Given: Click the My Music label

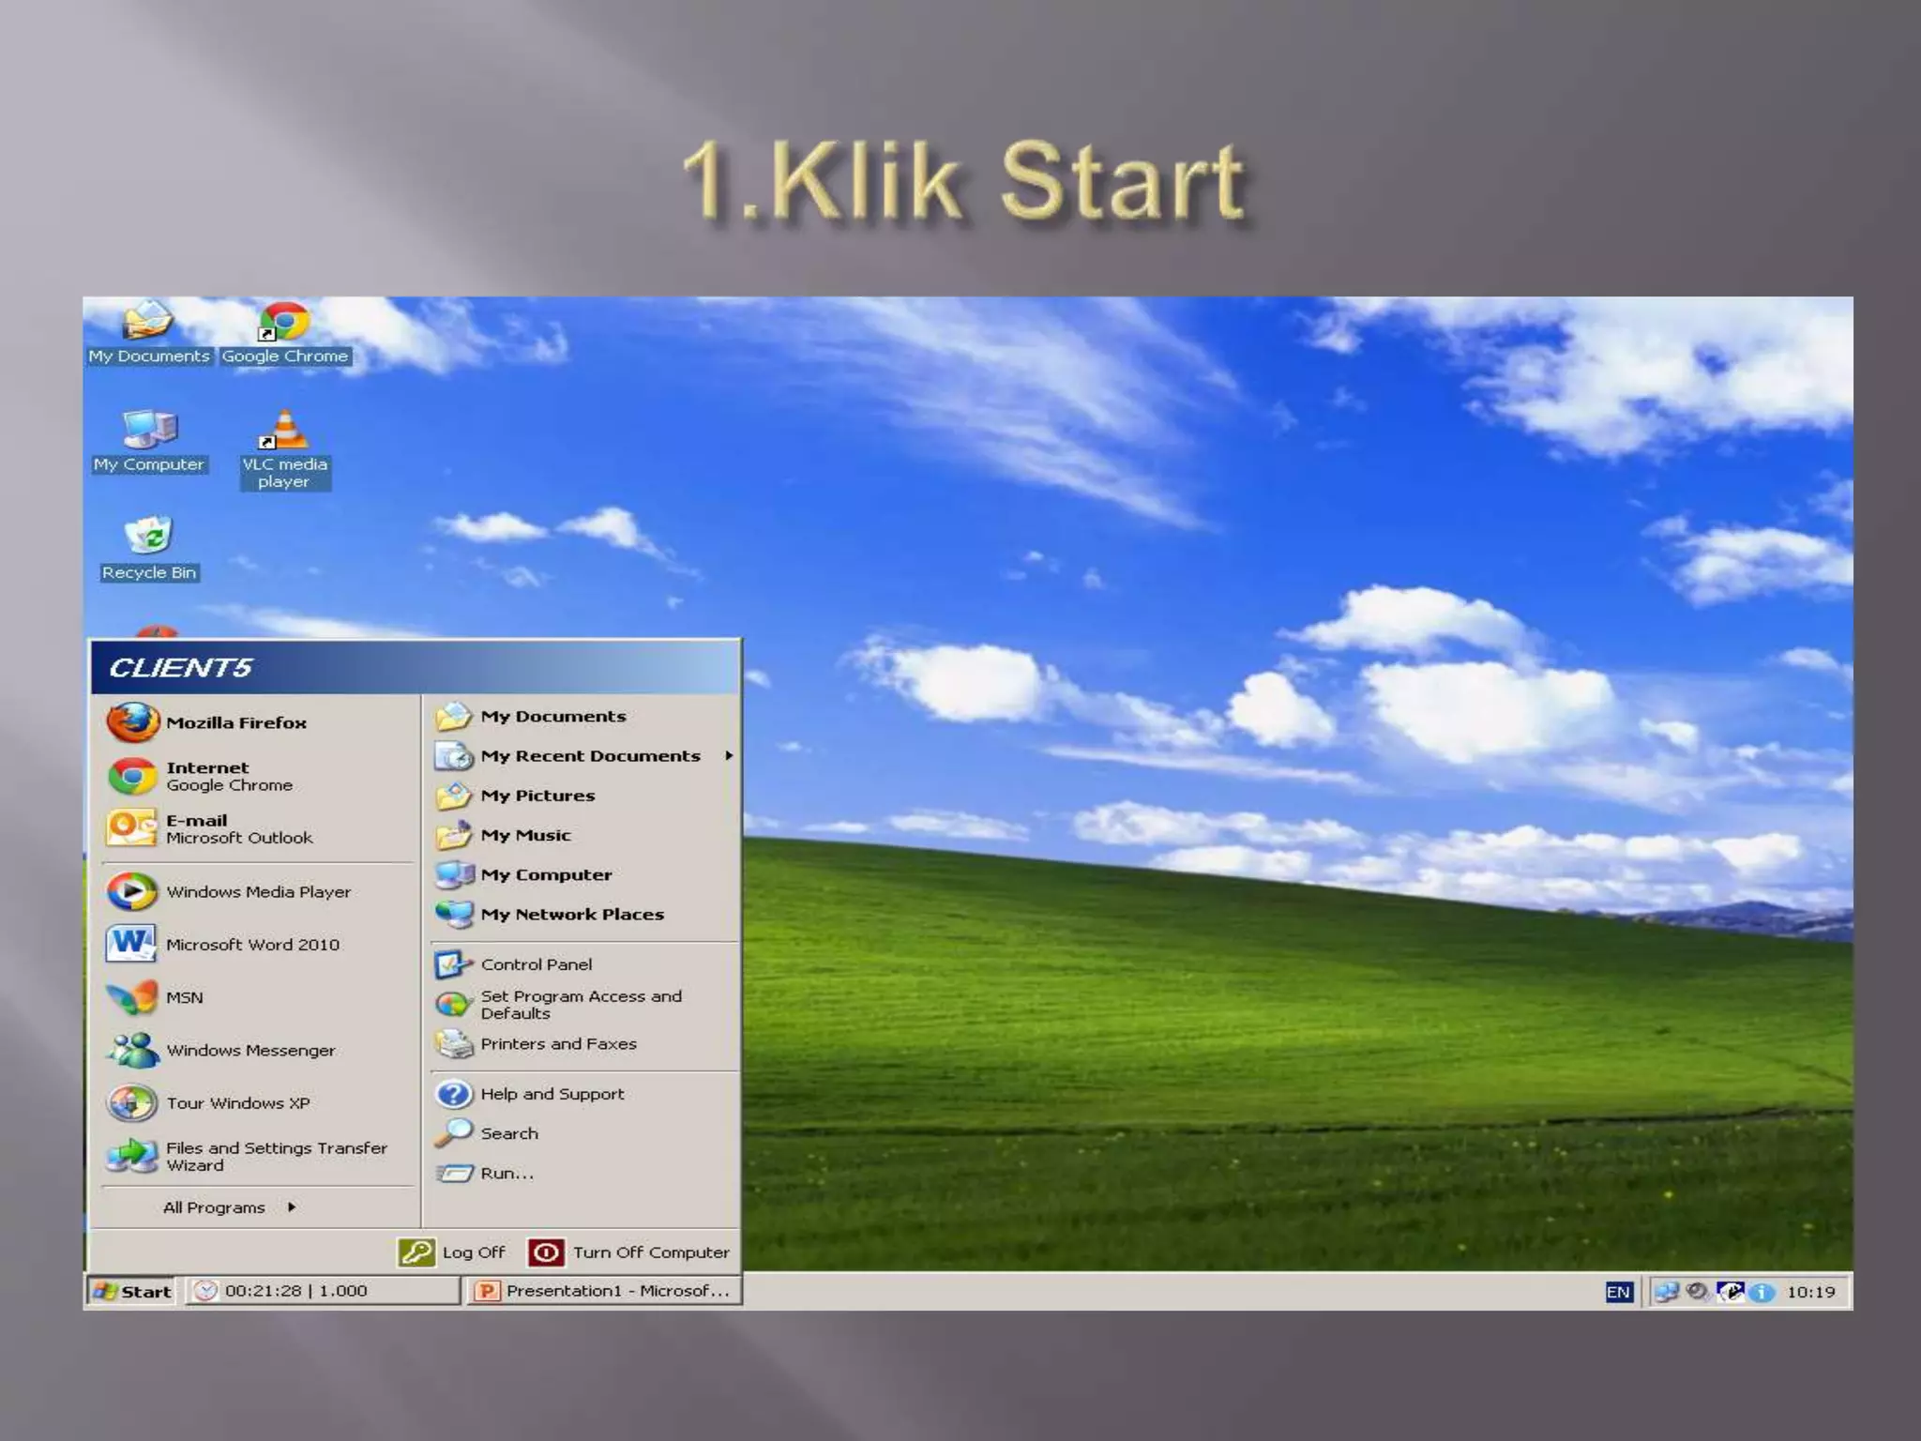Looking at the screenshot, I should click(525, 835).
